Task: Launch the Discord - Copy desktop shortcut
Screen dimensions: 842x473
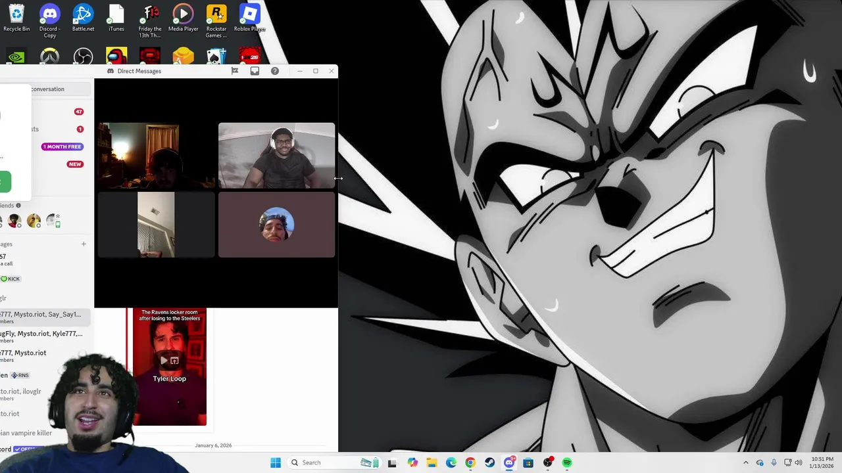Action: 49,20
